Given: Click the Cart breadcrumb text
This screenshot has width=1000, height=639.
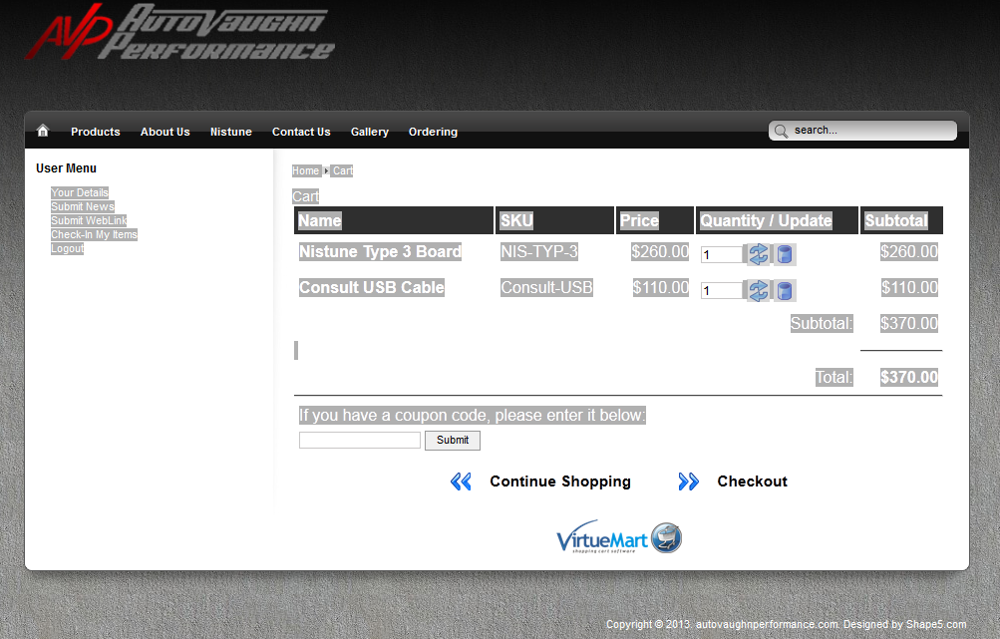Looking at the screenshot, I should (343, 170).
